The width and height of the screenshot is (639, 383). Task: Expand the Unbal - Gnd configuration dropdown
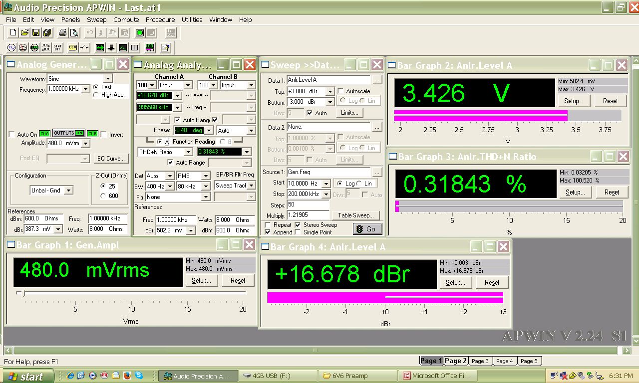click(69, 191)
